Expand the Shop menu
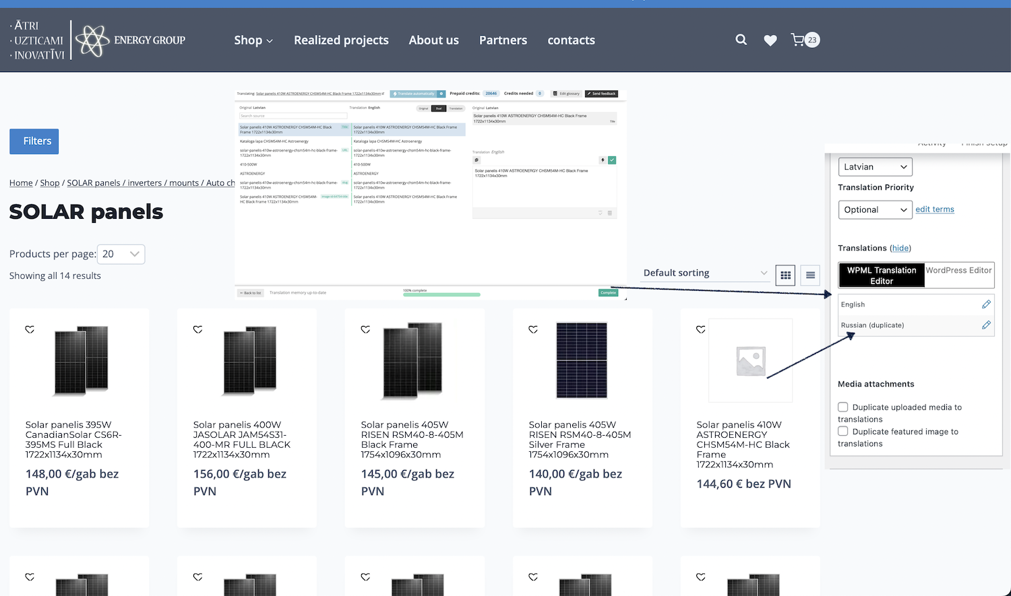The width and height of the screenshot is (1011, 596). pos(253,40)
